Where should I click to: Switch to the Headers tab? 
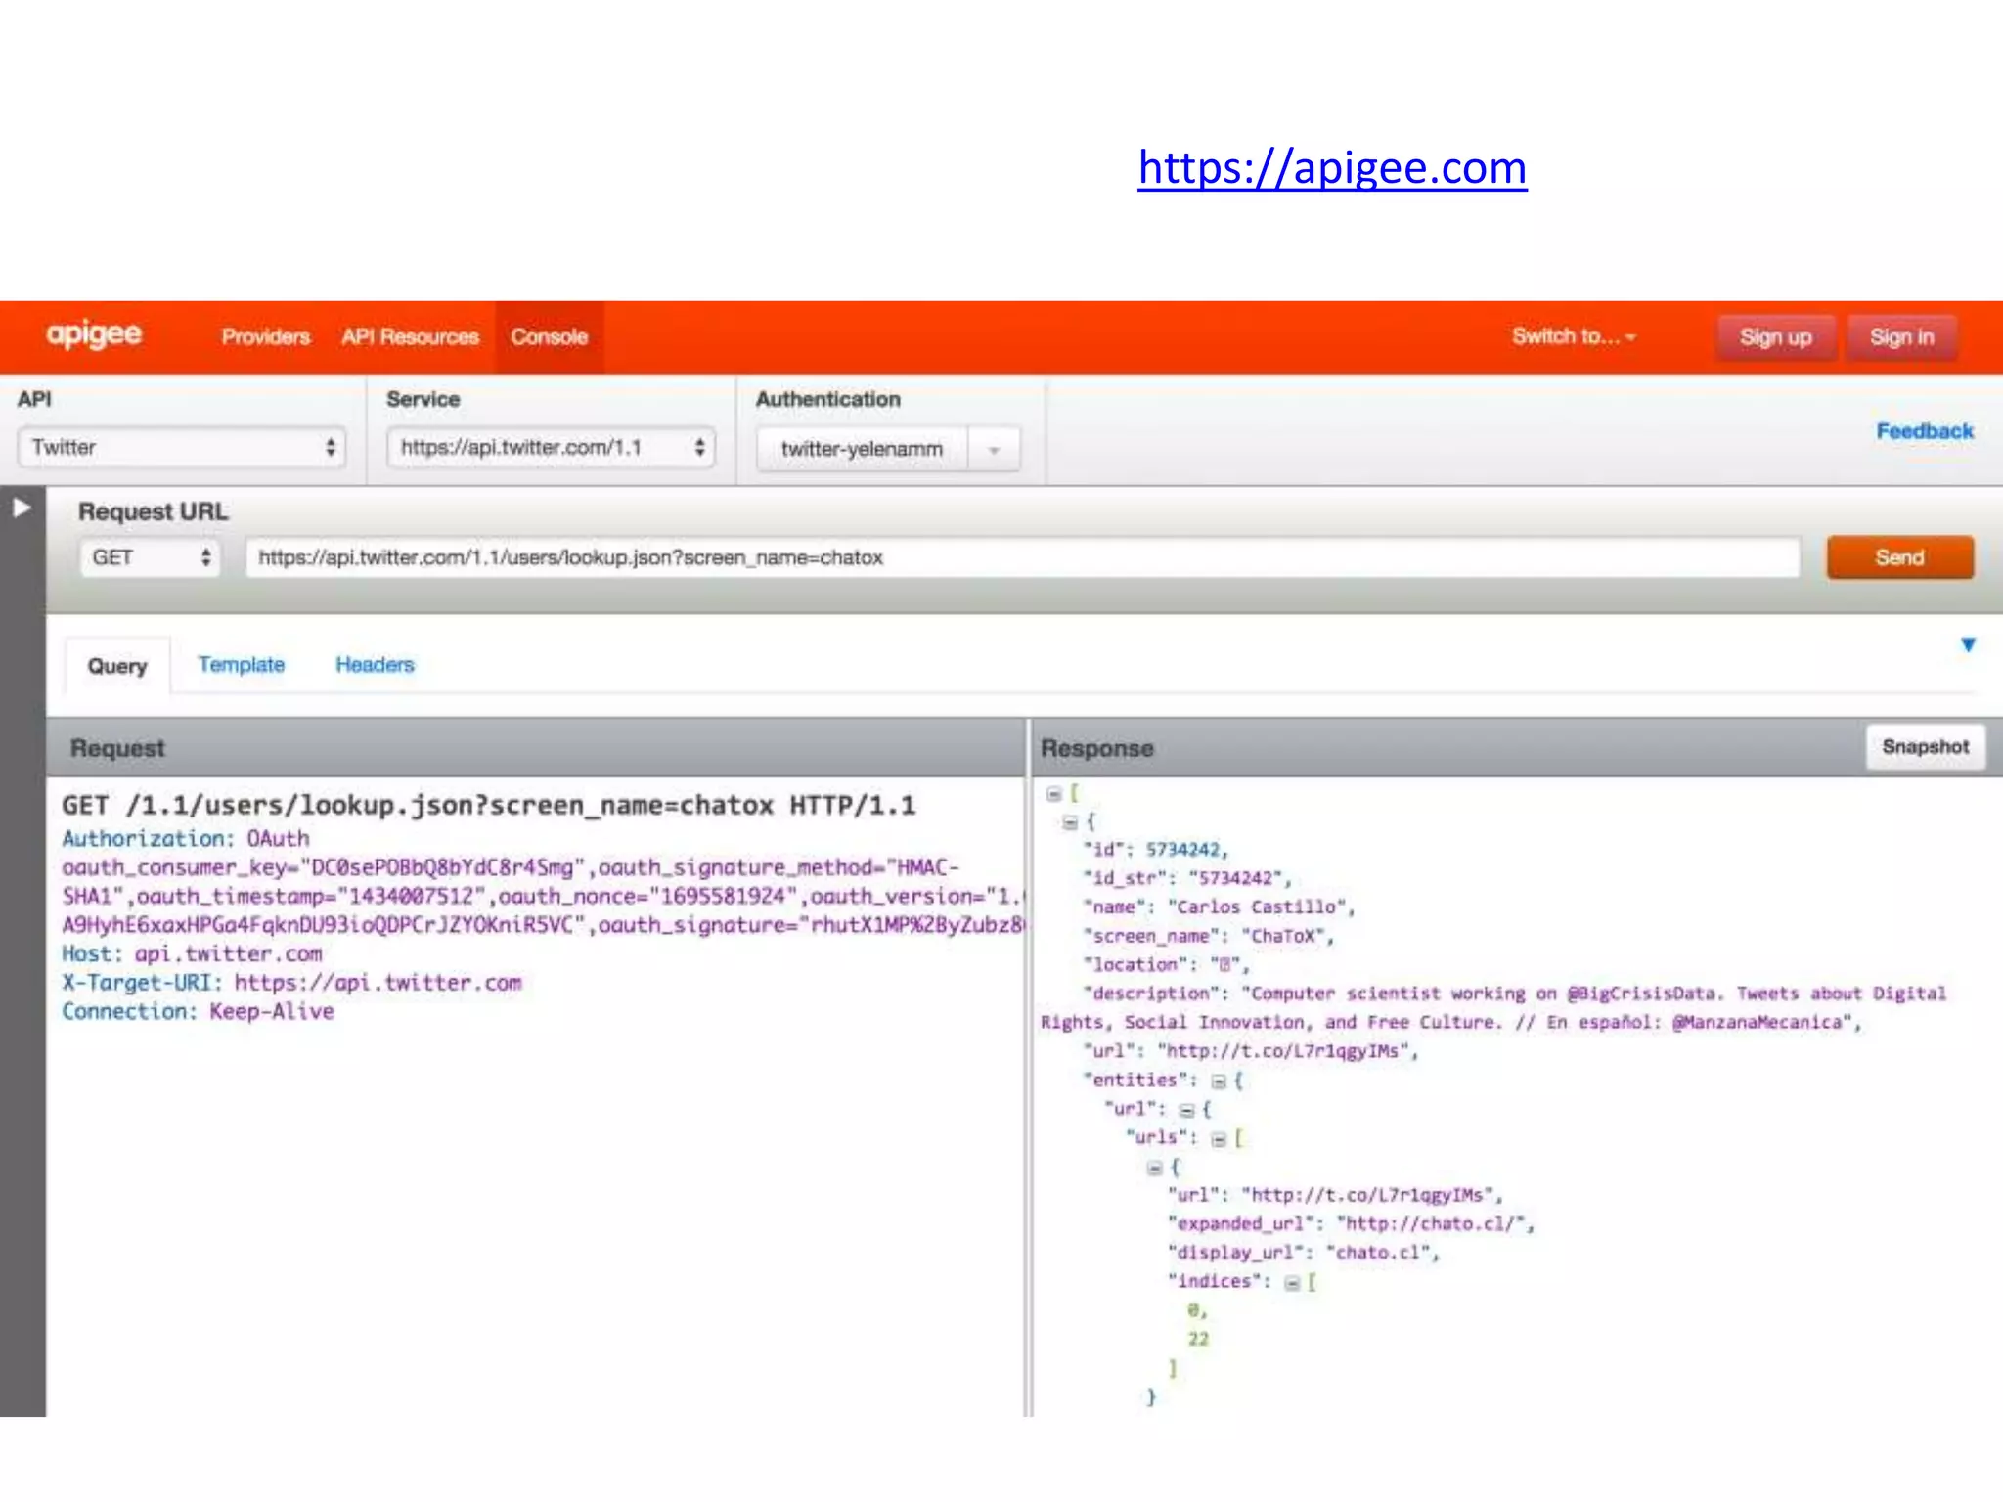375,665
